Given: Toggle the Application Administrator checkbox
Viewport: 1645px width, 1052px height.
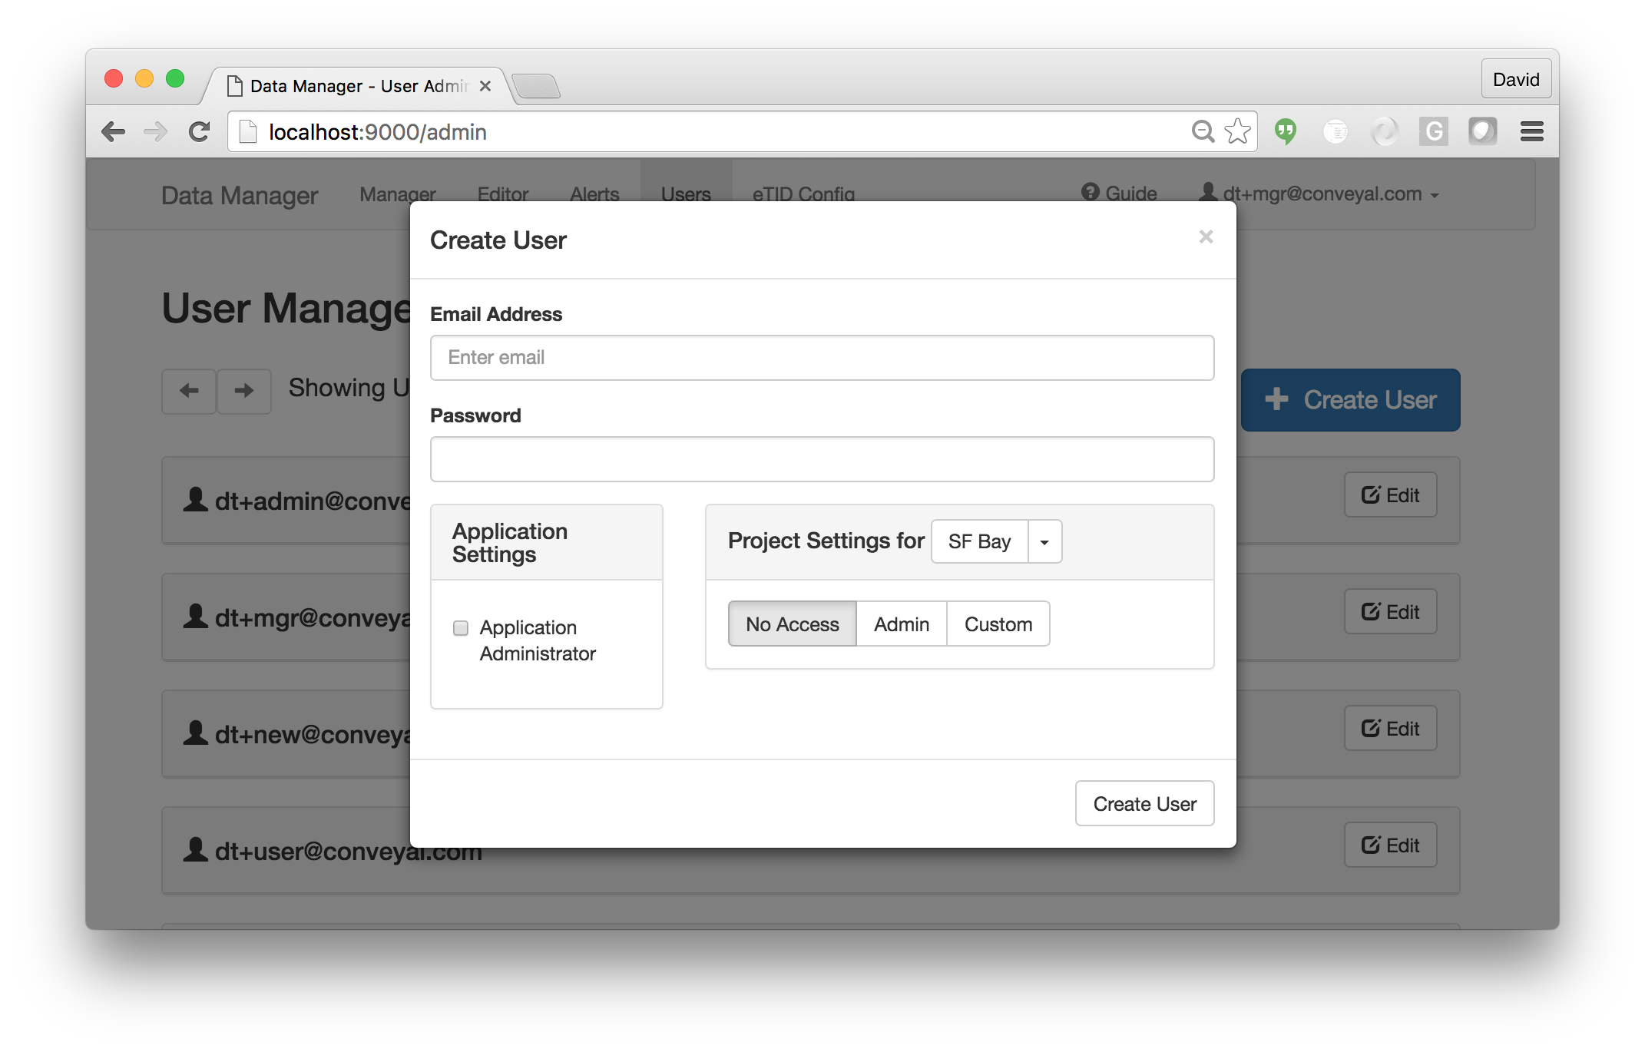Looking at the screenshot, I should [x=461, y=628].
